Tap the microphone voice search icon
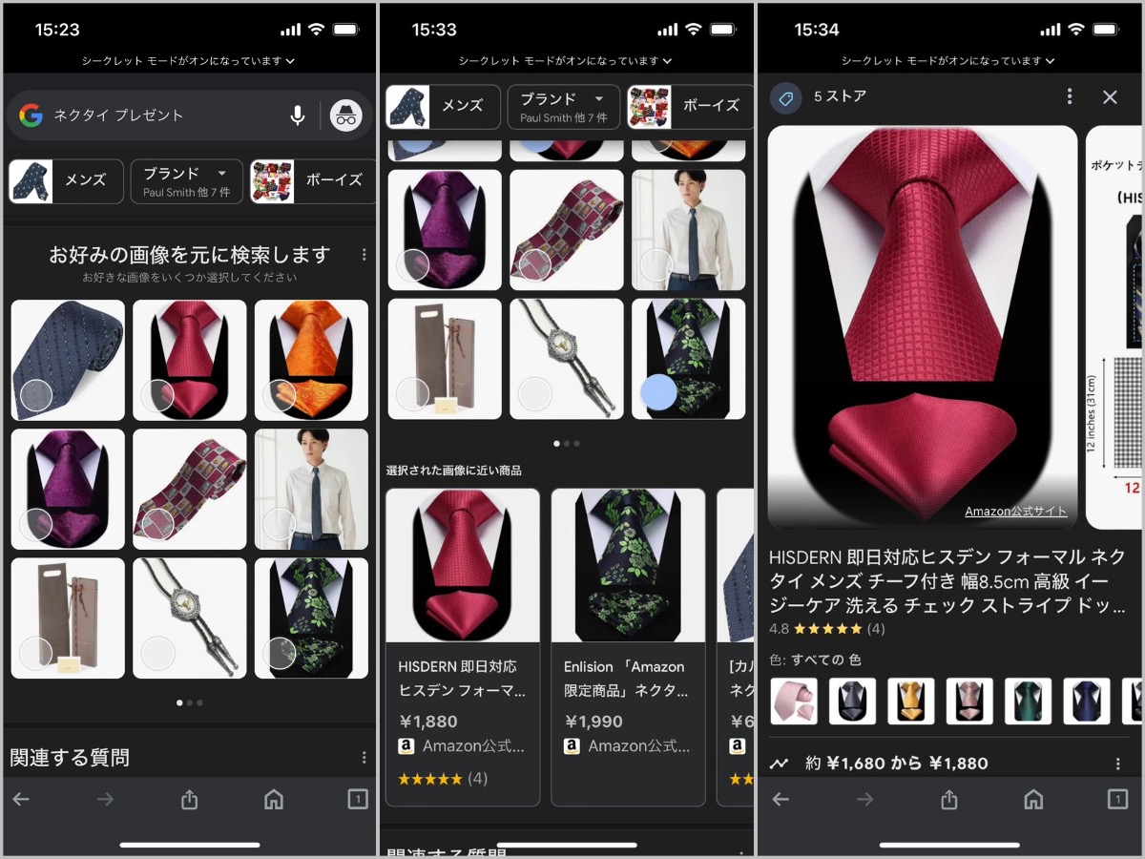The image size is (1145, 859). [298, 115]
